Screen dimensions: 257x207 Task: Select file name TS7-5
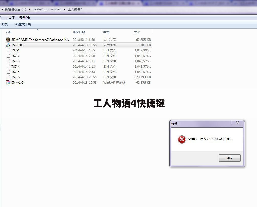[15, 72]
